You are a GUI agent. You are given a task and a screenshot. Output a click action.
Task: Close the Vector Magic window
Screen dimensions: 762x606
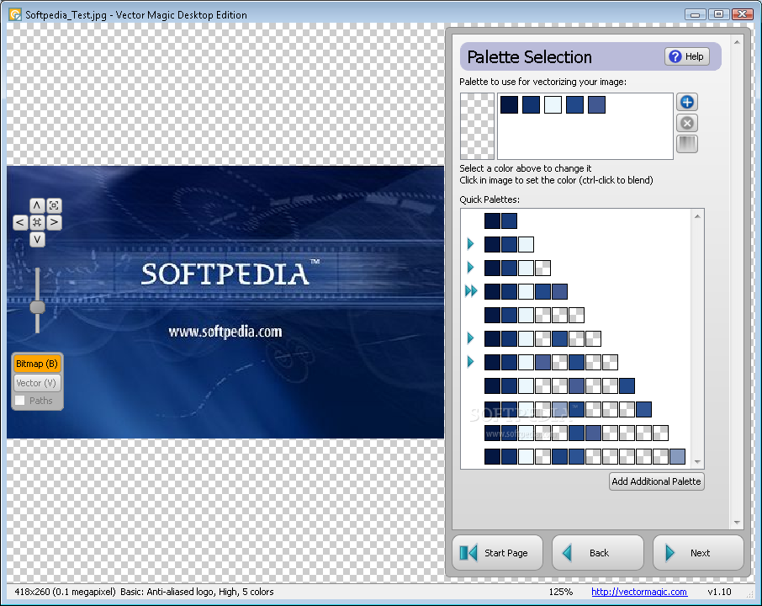(742, 14)
